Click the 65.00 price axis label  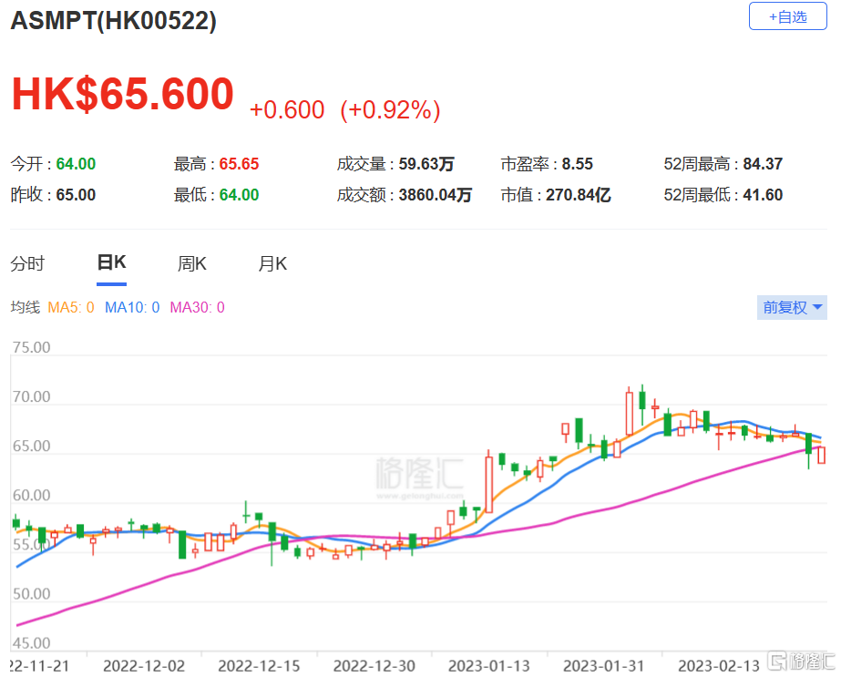coord(31,446)
